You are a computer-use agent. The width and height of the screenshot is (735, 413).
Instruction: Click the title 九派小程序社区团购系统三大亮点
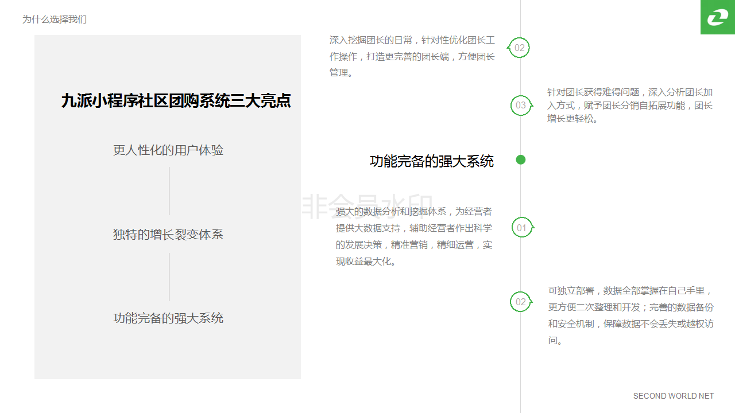(x=176, y=101)
